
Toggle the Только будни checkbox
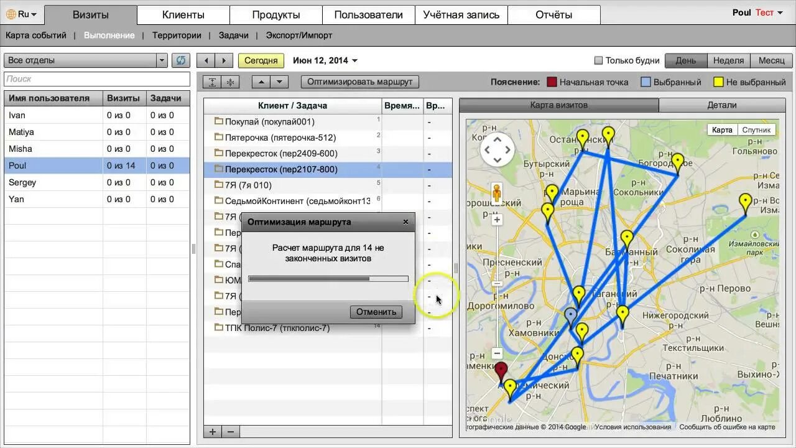(x=599, y=60)
